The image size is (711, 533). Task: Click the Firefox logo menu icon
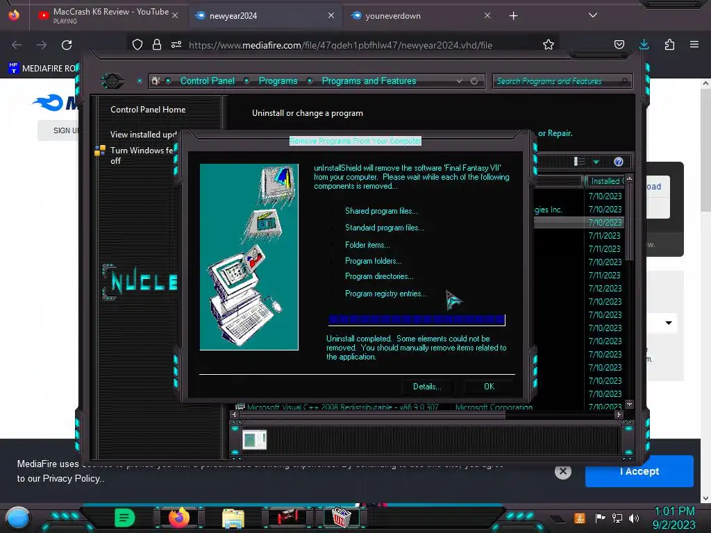tap(14, 15)
